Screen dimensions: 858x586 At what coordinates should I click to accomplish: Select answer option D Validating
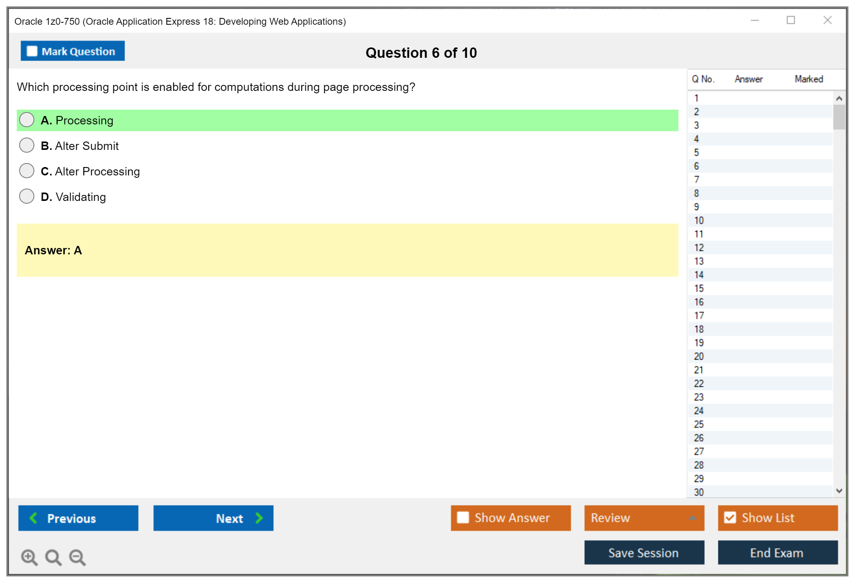pyautogui.click(x=26, y=196)
